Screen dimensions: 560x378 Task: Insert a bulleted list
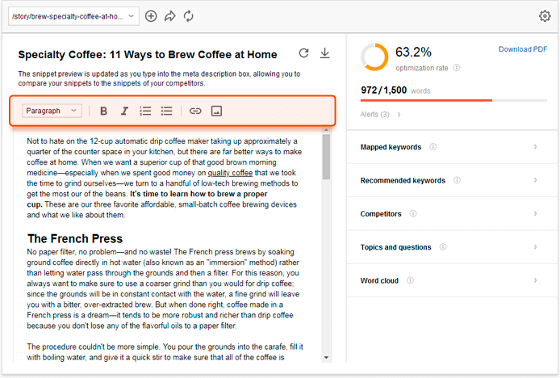click(x=166, y=111)
